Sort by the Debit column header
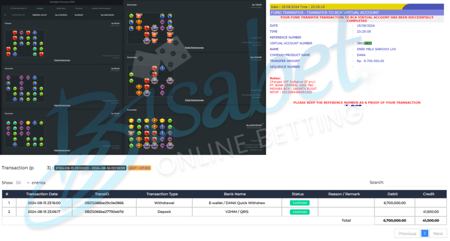 coord(392,194)
